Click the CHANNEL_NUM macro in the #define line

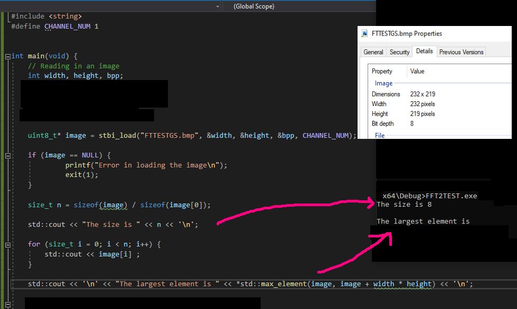click(x=67, y=27)
